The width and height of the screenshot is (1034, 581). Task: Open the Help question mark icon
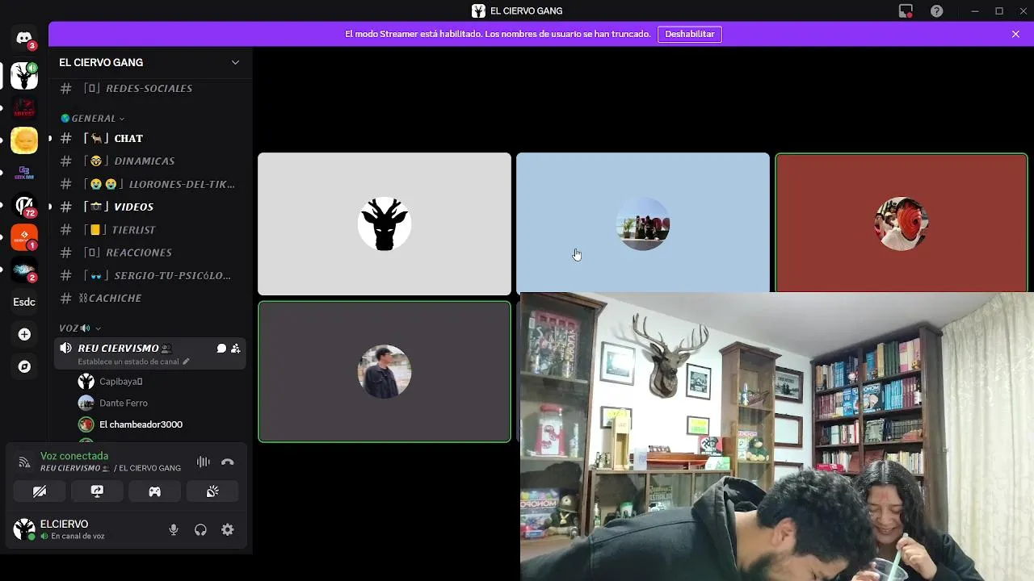[936, 11]
